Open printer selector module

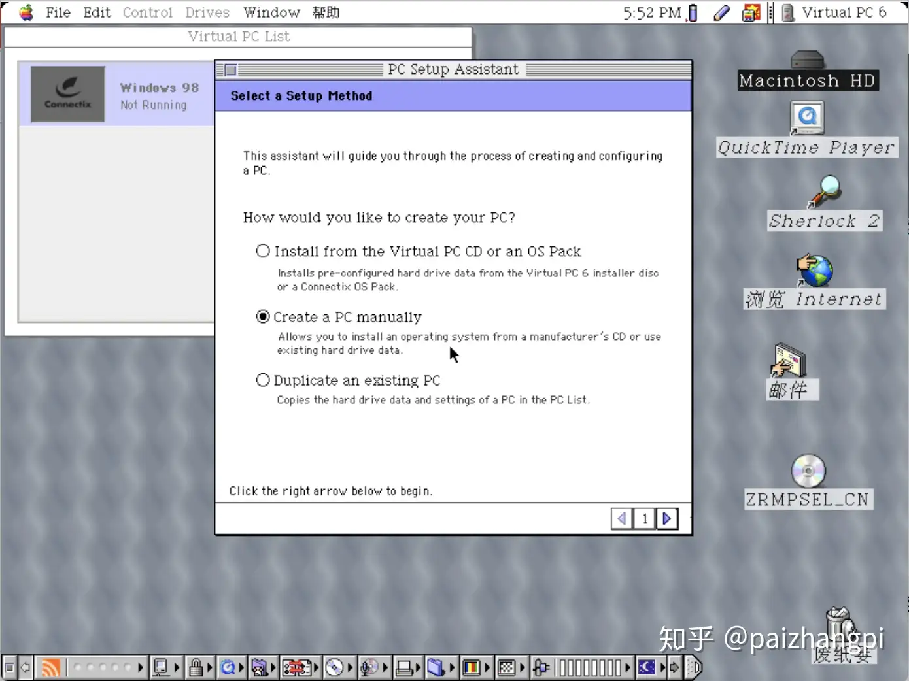[x=405, y=667]
